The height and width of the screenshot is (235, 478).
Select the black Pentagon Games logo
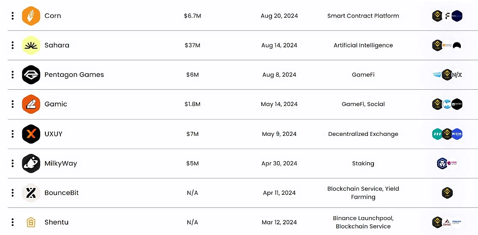[x=31, y=75]
